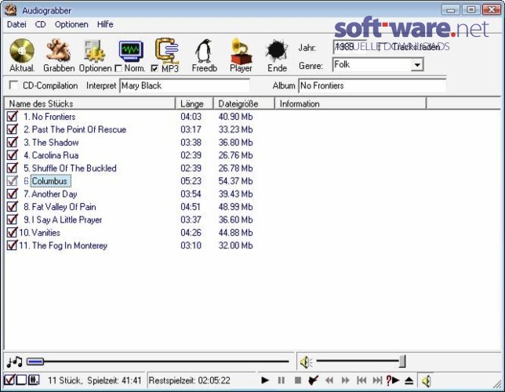Uncheck all tracks with the empty box icon
The height and width of the screenshot is (392, 505).
21,380
